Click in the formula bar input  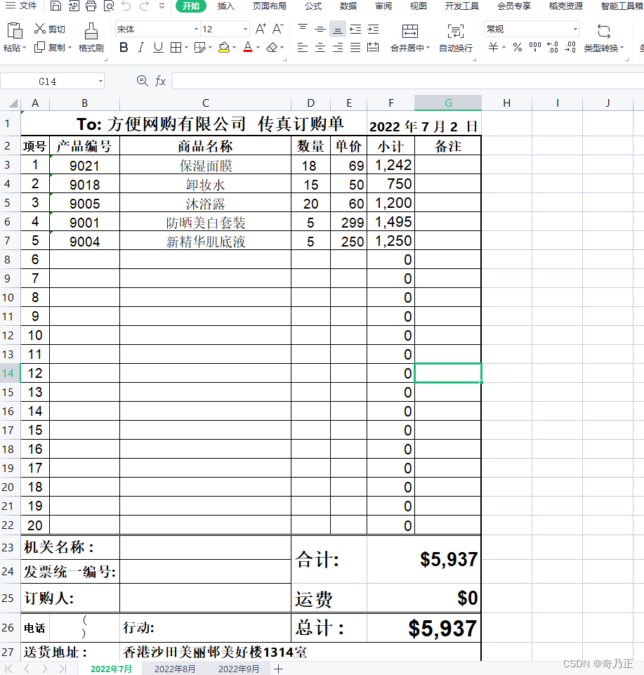[x=407, y=81]
